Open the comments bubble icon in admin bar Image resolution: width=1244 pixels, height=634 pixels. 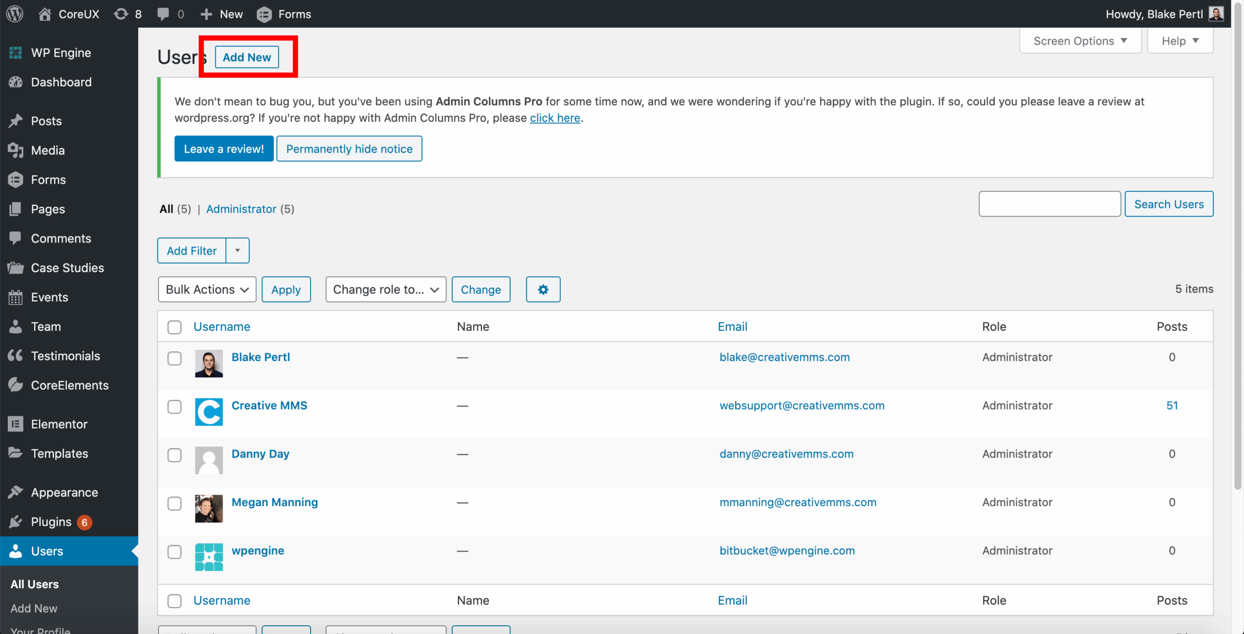(x=163, y=14)
